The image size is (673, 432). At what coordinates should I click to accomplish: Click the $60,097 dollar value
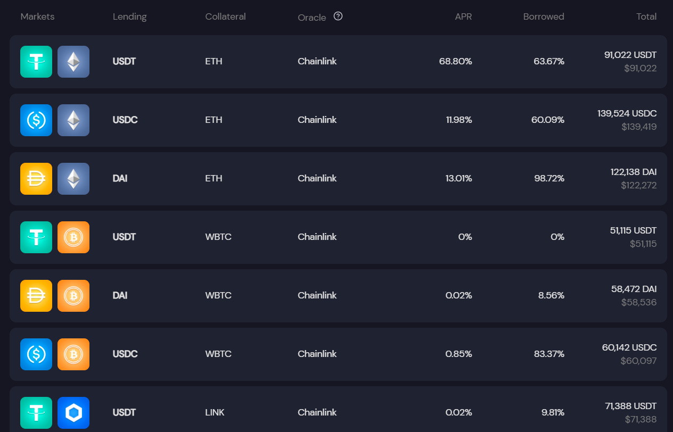[638, 361]
